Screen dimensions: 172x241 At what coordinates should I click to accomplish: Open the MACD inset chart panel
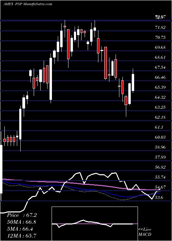[x=95, y=224]
